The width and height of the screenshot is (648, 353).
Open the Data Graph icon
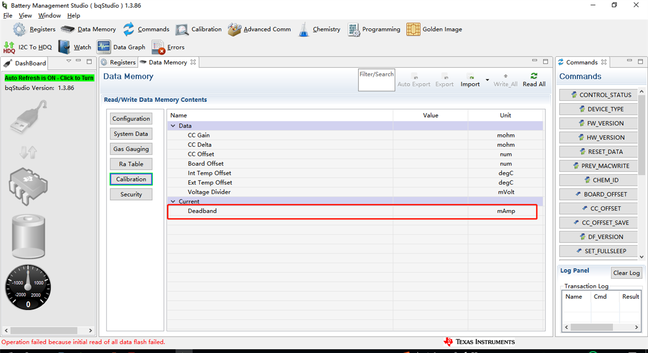click(x=104, y=47)
